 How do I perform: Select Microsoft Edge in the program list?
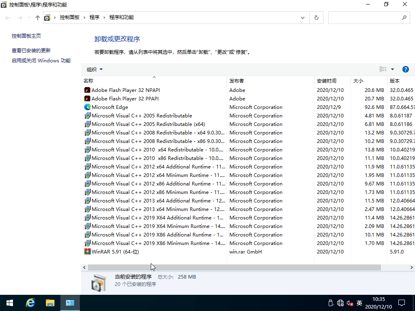110,107
